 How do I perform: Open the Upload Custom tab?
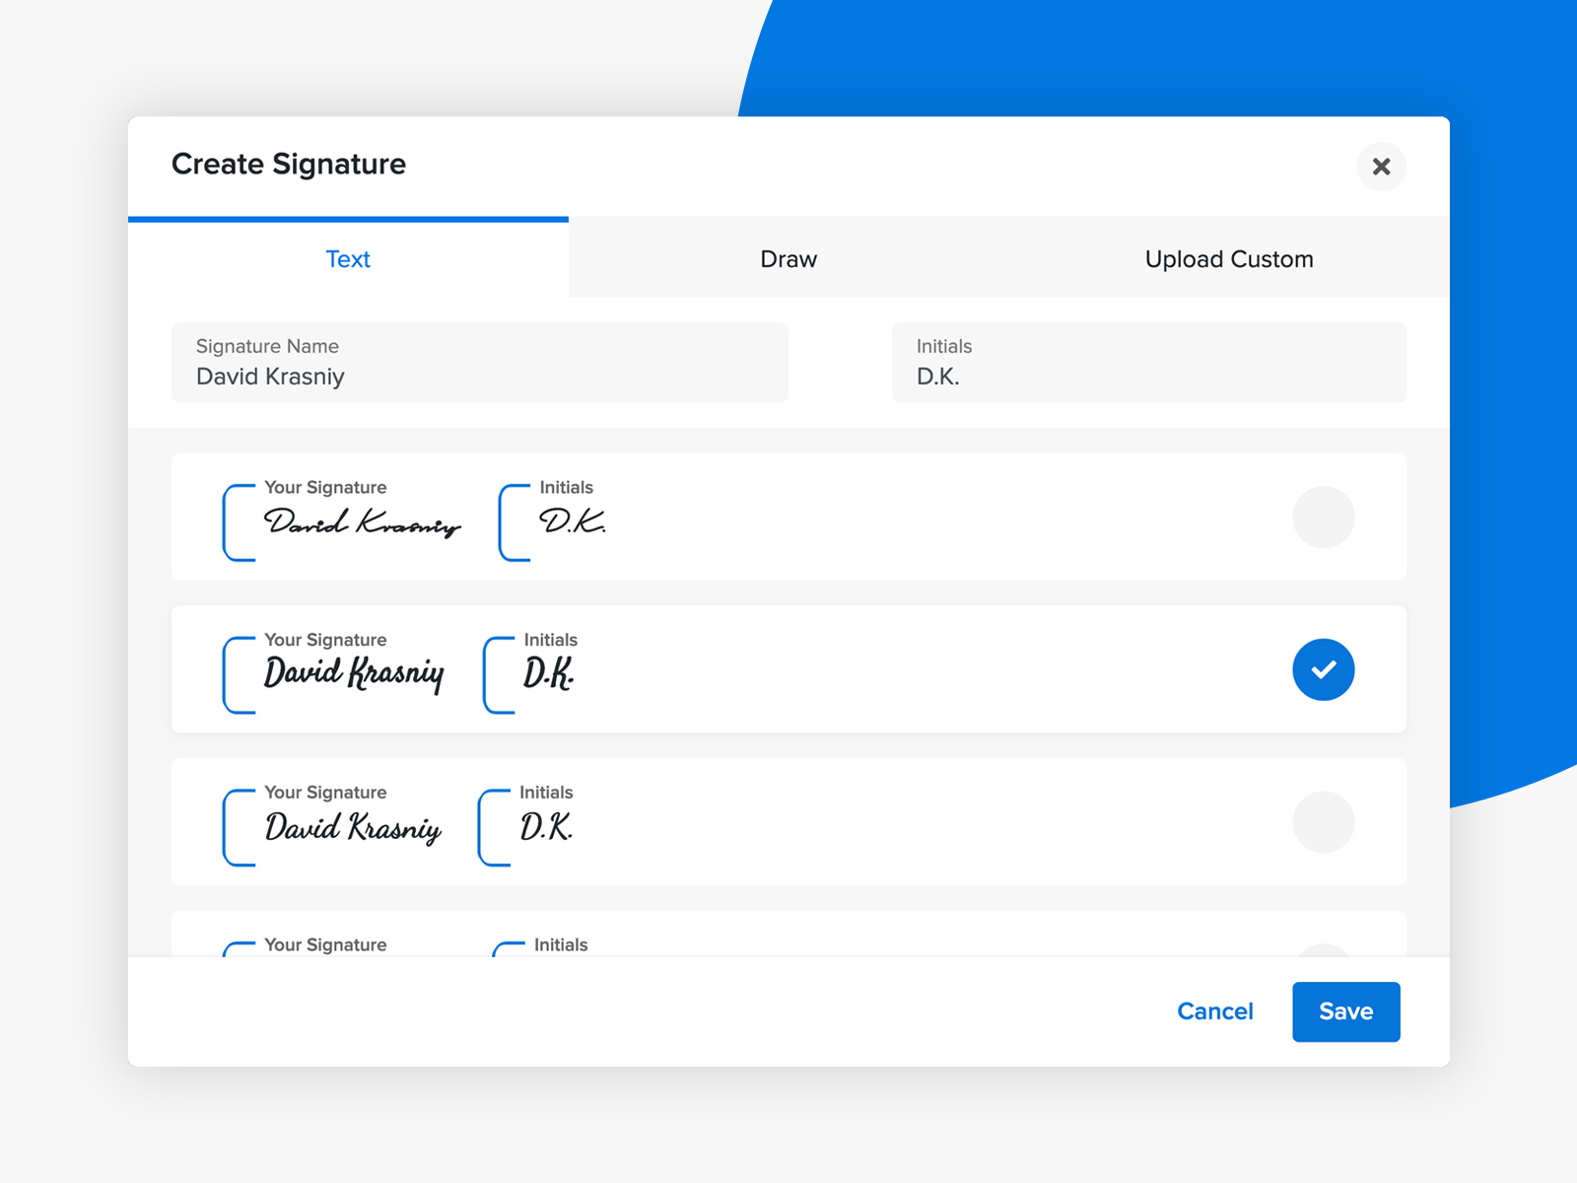[1228, 258]
